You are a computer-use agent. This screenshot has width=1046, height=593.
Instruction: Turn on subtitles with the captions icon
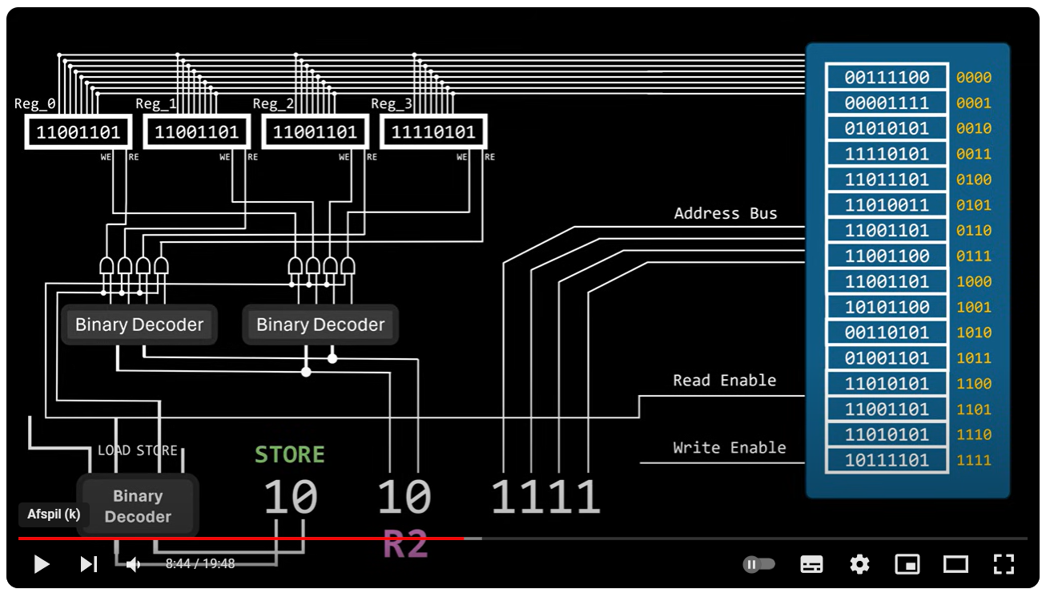(x=811, y=564)
